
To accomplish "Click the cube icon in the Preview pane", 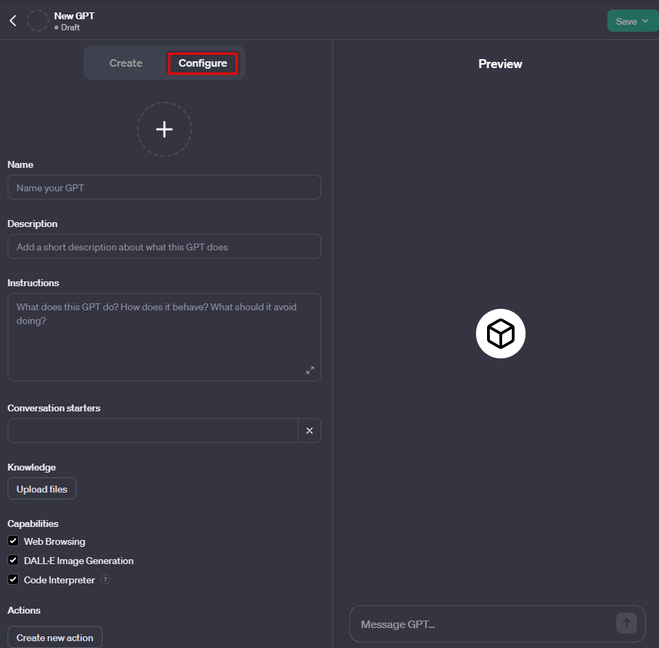I will pos(501,334).
